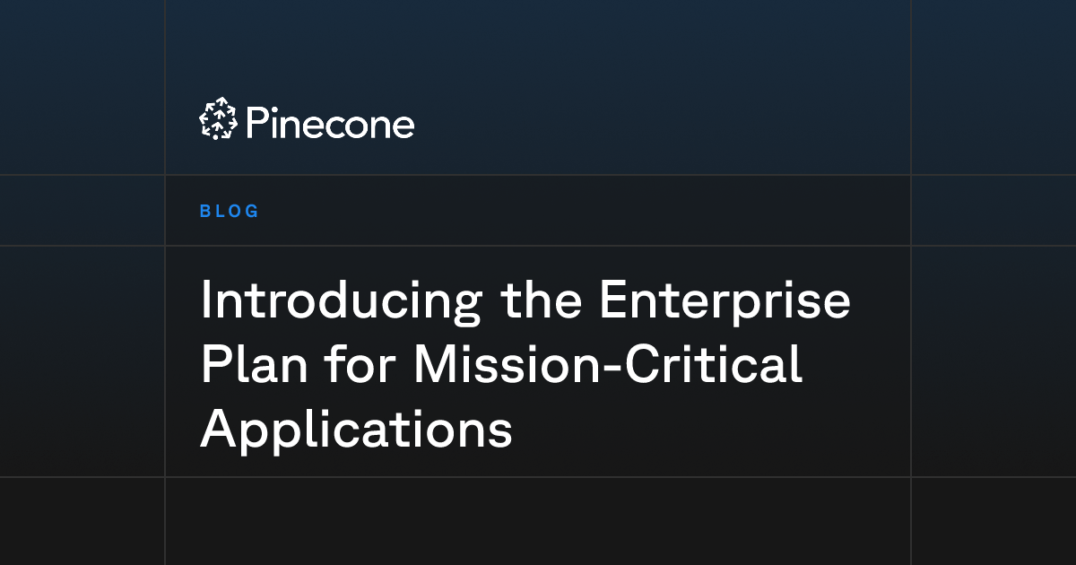Click the capital "A" of Applications
This screenshot has height=565, width=1076.
coord(219,429)
